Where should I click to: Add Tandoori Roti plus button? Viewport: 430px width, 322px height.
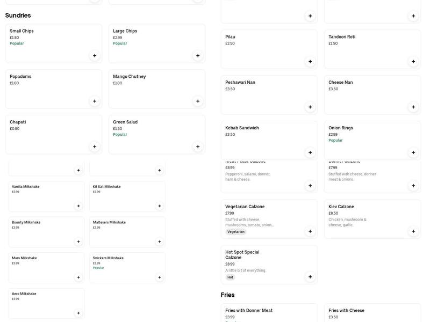[413, 61]
